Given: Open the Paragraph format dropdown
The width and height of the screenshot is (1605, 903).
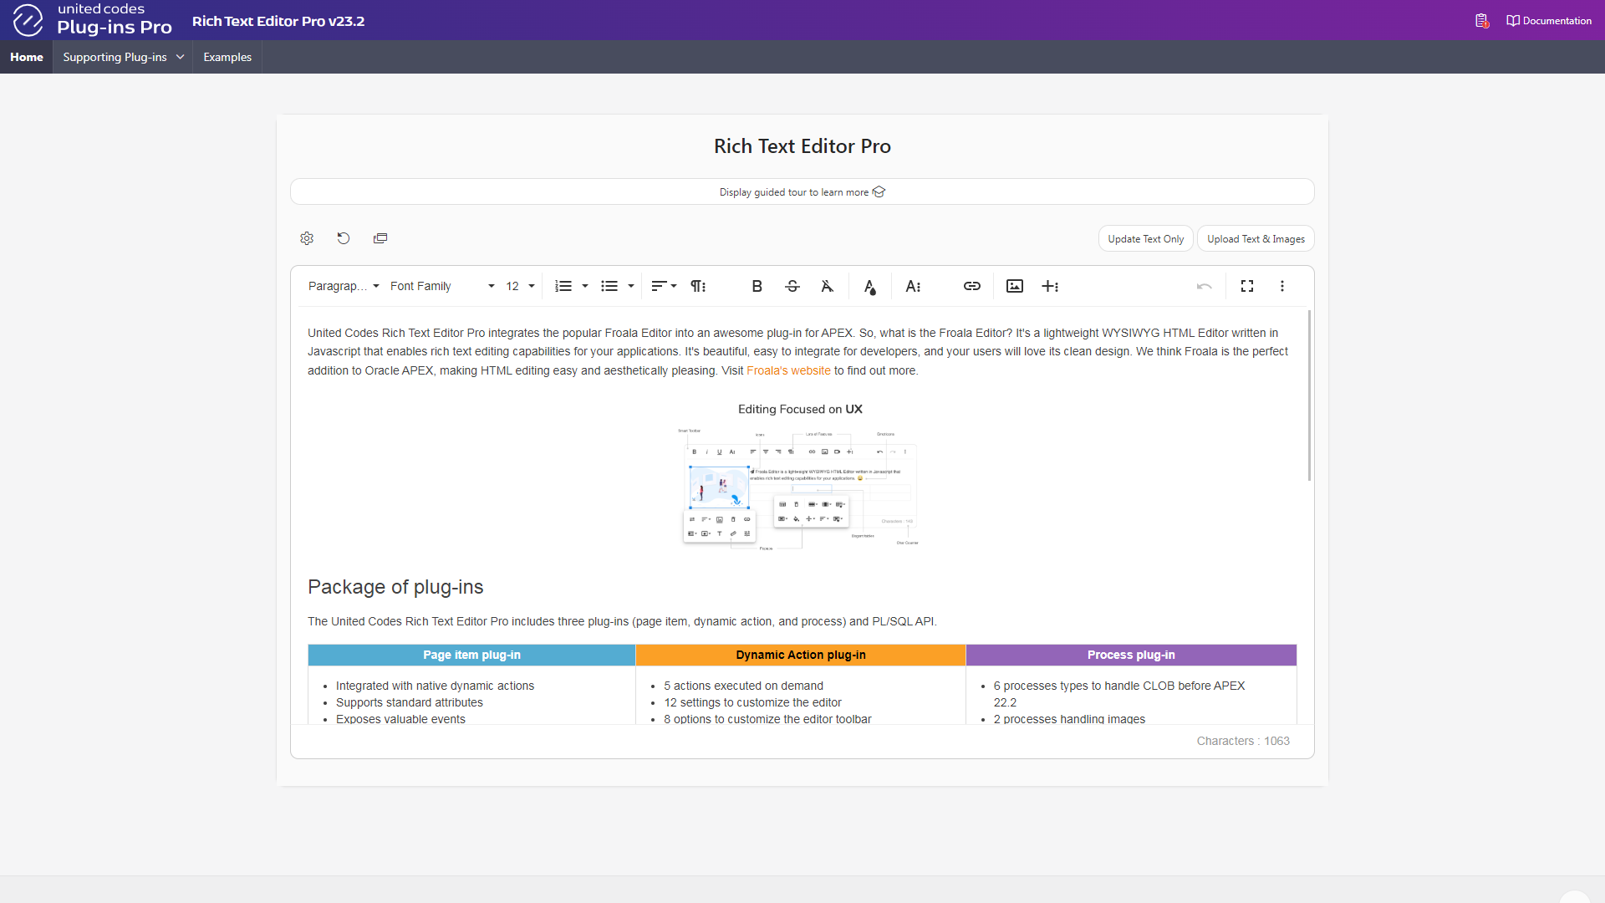Looking at the screenshot, I should 344,286.
